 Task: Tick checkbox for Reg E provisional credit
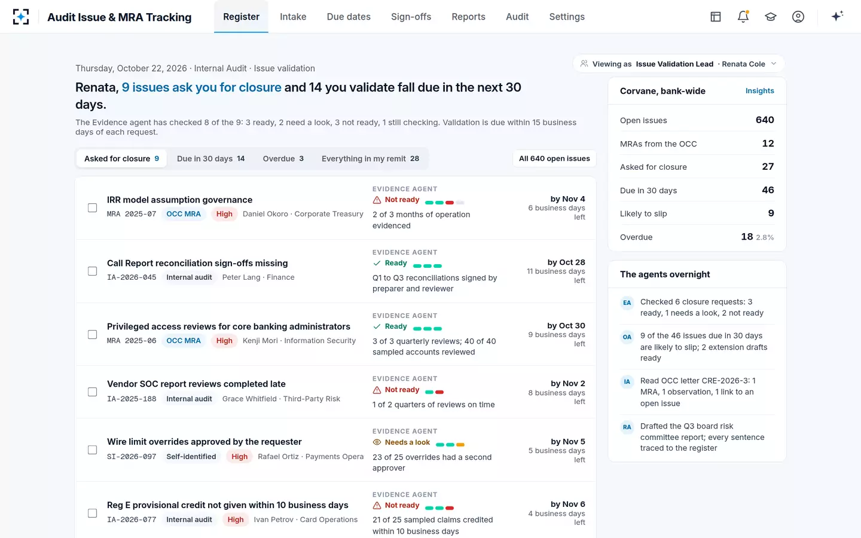click(92, 513)
